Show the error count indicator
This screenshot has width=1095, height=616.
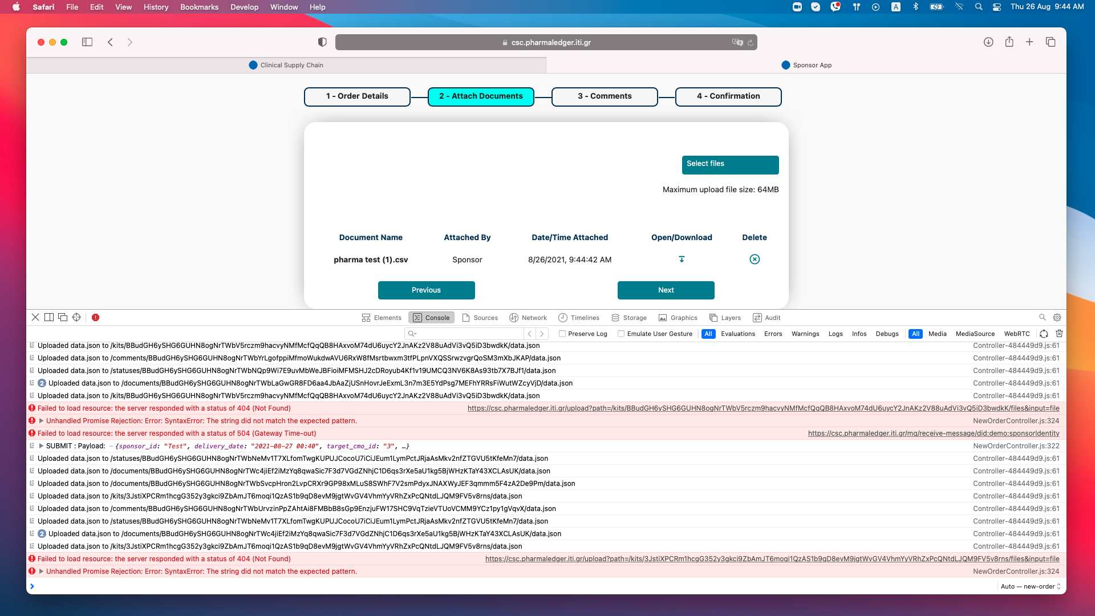[96, 318]
